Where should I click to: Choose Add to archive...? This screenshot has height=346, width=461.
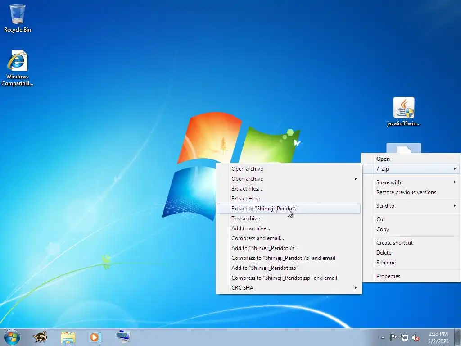coord(289,228)
